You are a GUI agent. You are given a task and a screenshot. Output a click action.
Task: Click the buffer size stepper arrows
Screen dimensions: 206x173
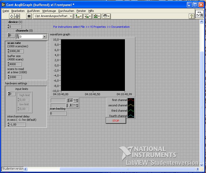tap(8, 64)
